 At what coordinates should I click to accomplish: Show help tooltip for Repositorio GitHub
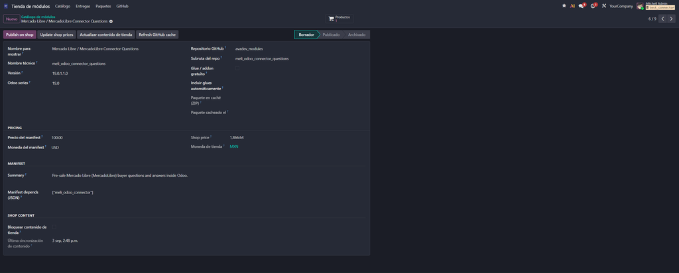pyautogui.click(x=225, y=48)
